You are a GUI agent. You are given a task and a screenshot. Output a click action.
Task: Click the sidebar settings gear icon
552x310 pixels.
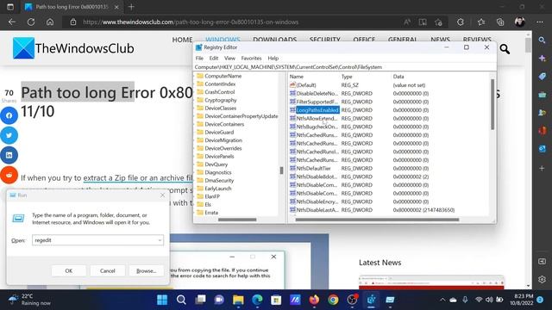tap(543, 279)
